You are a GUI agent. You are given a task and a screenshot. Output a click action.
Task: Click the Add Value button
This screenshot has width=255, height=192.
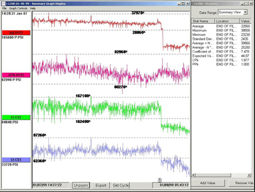click(x=208, y=183)
